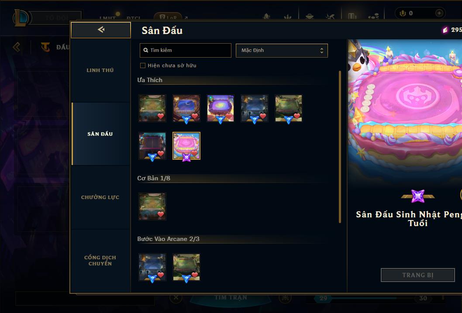Click the purple star rarity icon
Viewport: 462px width, 313px height.
click(418, 196)
